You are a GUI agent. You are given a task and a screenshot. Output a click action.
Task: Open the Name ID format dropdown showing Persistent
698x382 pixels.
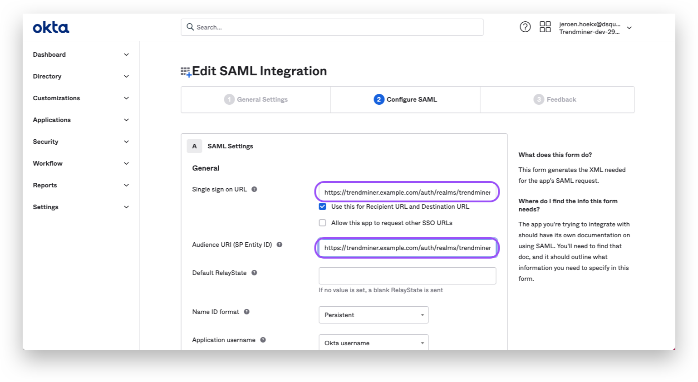pos(373,314)
